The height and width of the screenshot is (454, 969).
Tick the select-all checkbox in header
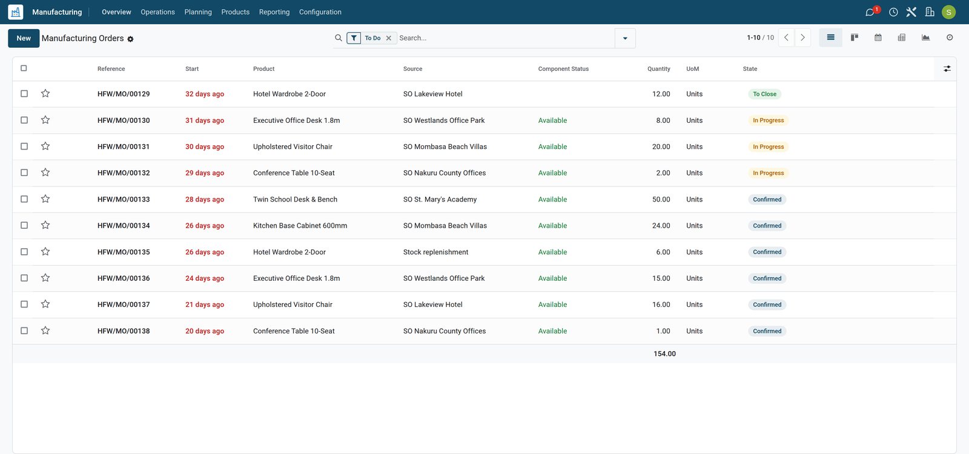click(24, 68)
